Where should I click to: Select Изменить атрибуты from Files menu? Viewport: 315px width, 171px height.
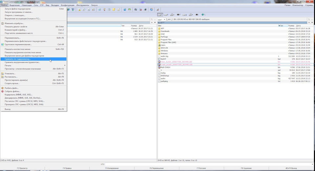point(33,24)
